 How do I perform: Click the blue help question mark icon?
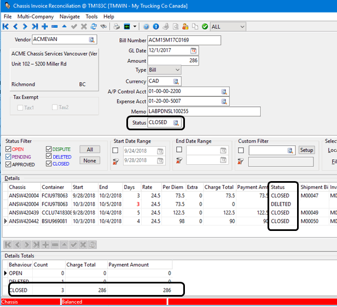click(146, 26)
